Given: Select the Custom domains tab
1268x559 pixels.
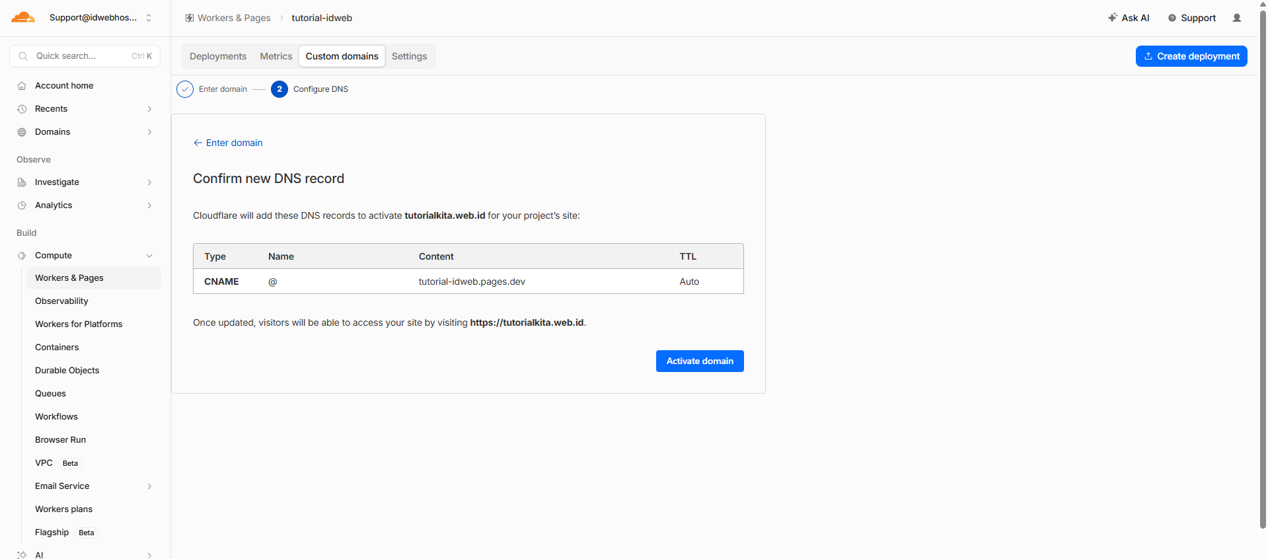Looking at the screenshot, I should pyautogui.click(x=342, y=56).
